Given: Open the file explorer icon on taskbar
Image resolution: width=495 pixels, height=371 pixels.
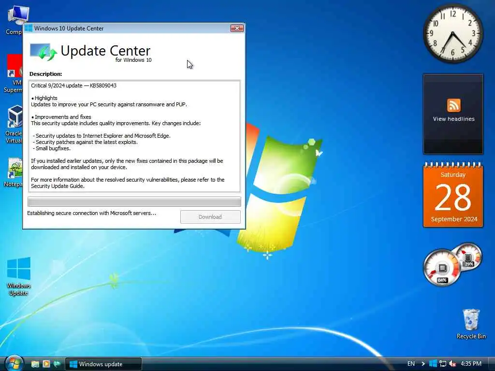Looking at the screenshot, I should point(35,364).
